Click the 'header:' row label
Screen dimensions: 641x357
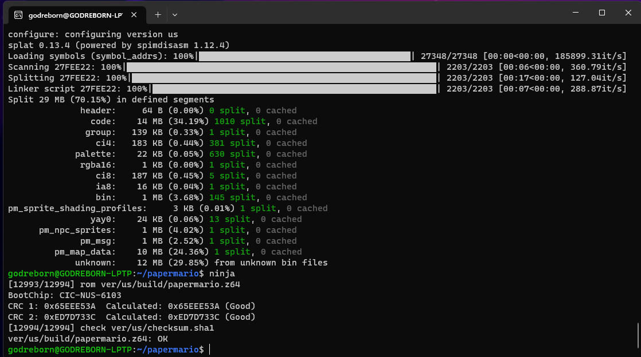click(97, 110)
